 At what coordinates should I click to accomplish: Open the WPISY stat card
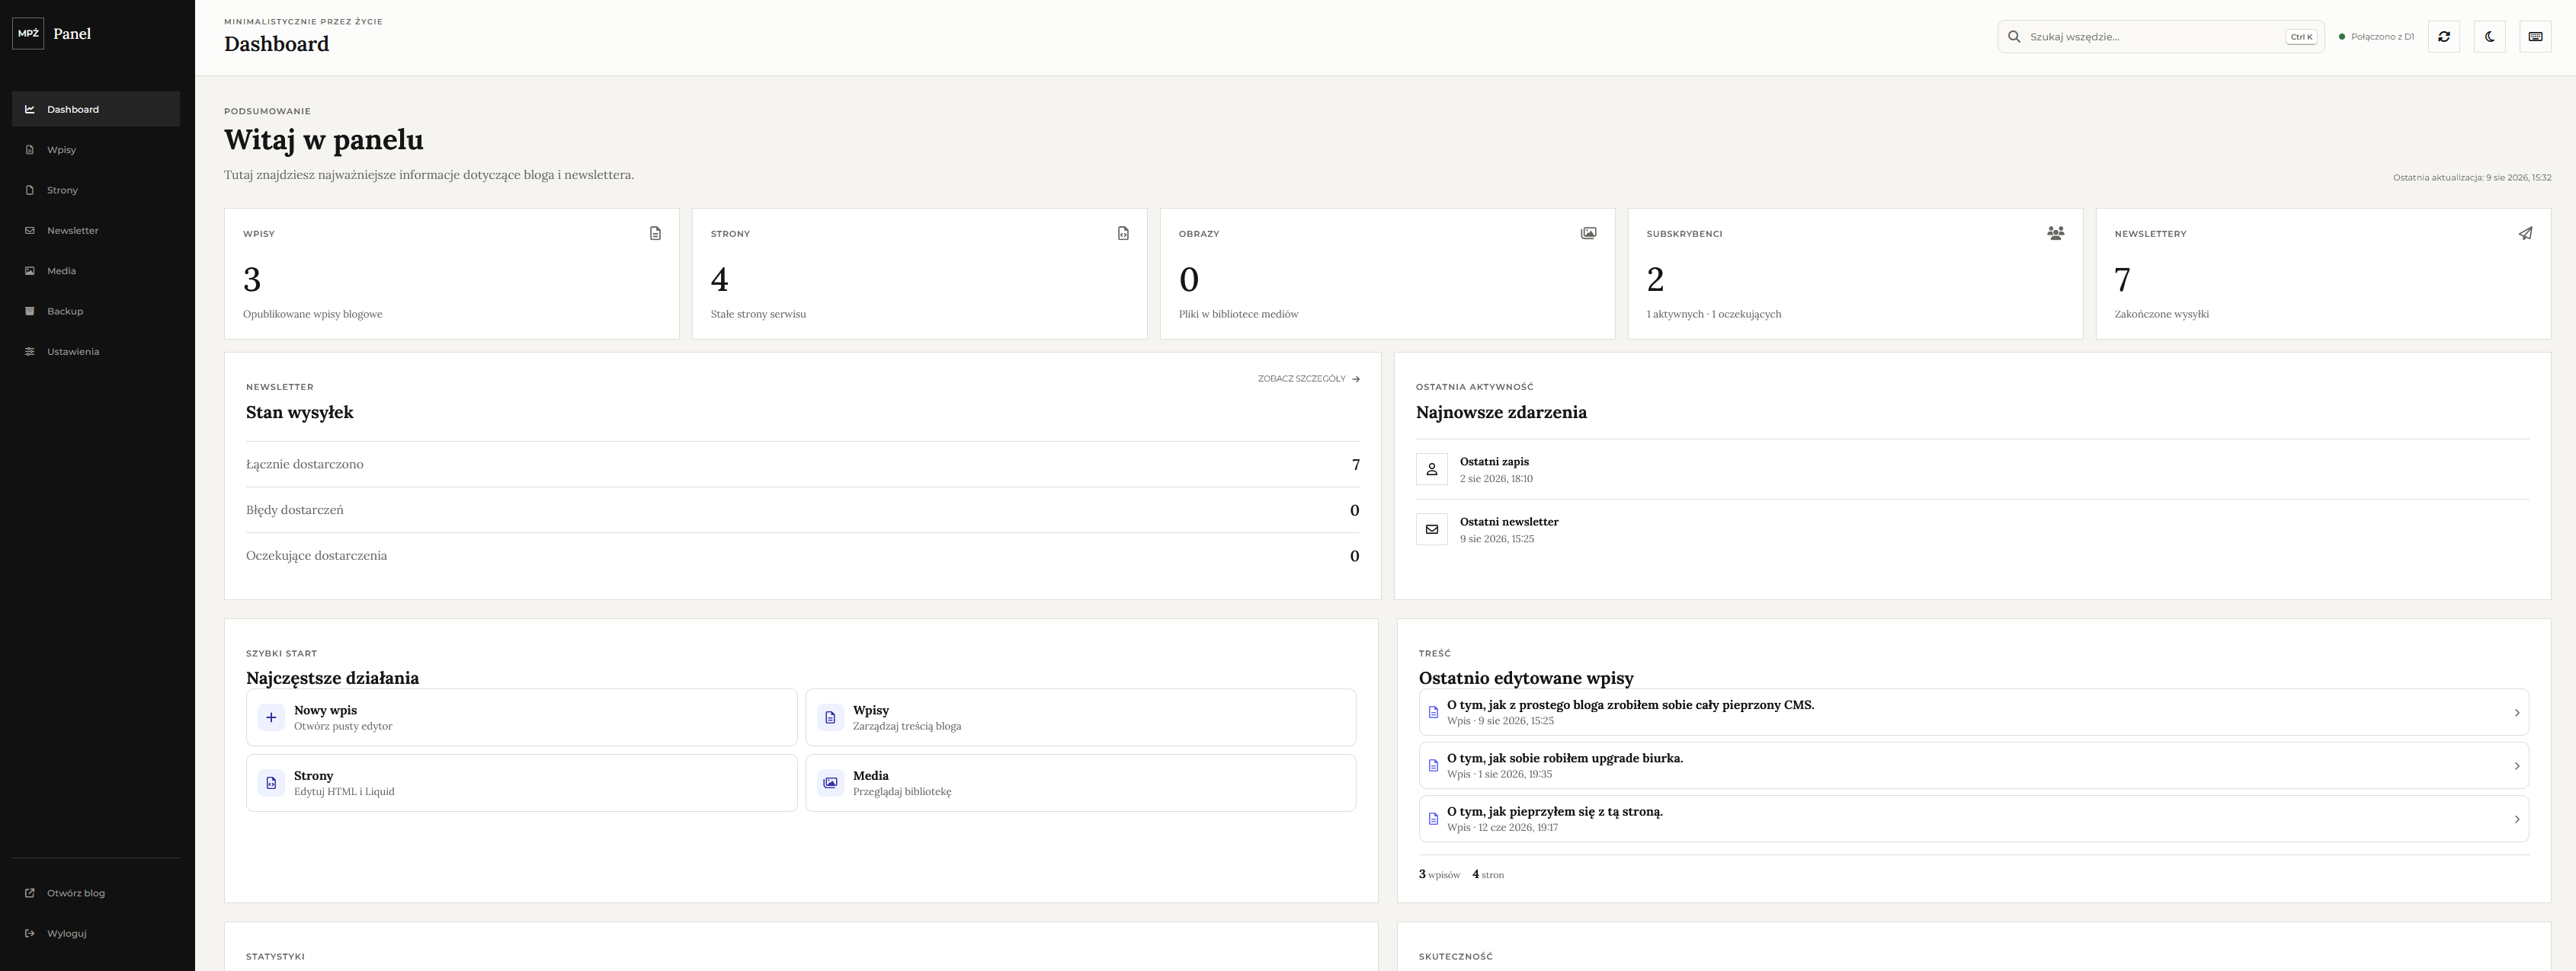(452, 273)
